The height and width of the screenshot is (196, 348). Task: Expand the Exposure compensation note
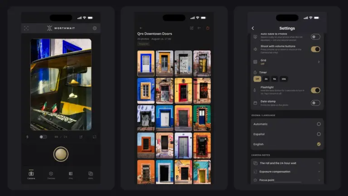click(287, 171)
